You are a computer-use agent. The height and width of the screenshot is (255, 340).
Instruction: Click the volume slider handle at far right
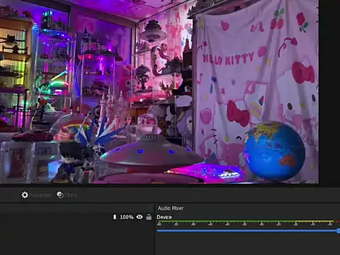(x=339, y=231)
